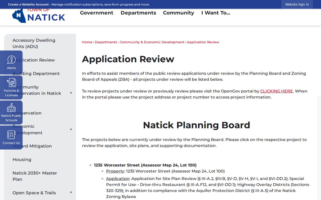Open the Natick Public Schools quick link

click(x=11, y=112)
